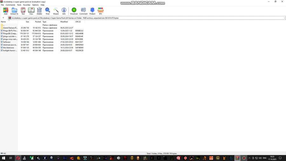The width and height of the screenshot is (286, 161).
Task: Open the View file toolbar icon
Action: (x=31, y=11)
